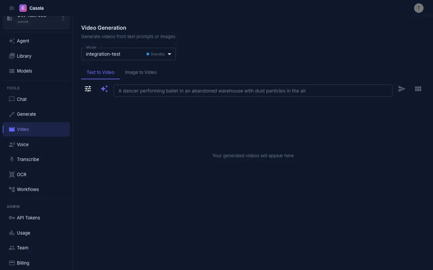Image resolution: width=433 pixels, height=270 pixels.
Task: Open the Models section
Action: coord(24,71)
